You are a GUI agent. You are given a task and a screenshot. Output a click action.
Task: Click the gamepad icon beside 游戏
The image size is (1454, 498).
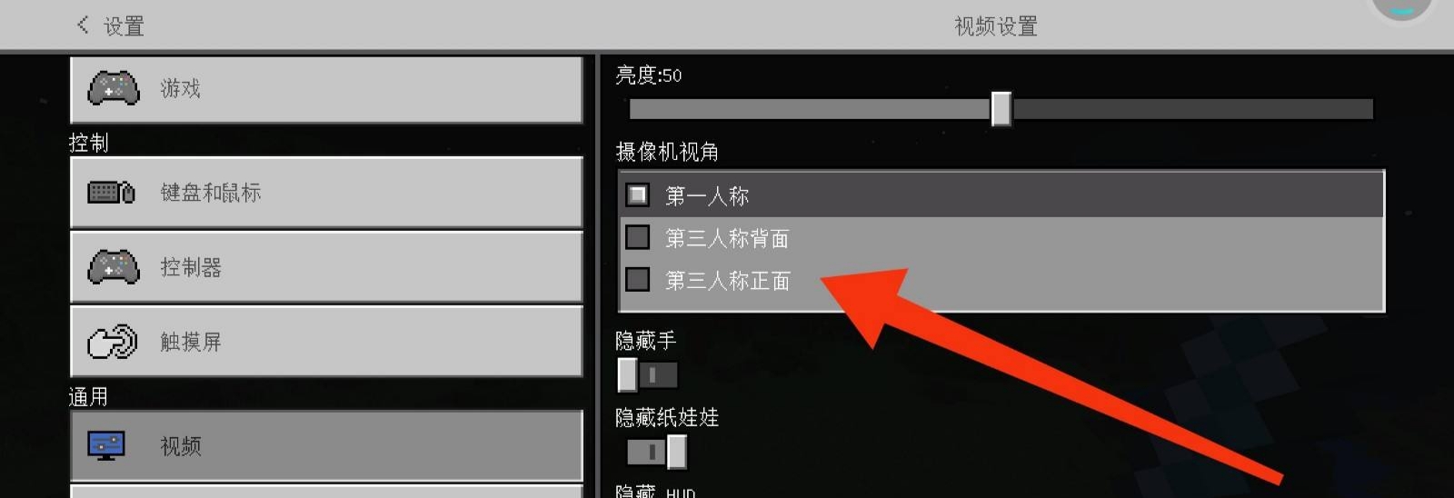[114, 88]
